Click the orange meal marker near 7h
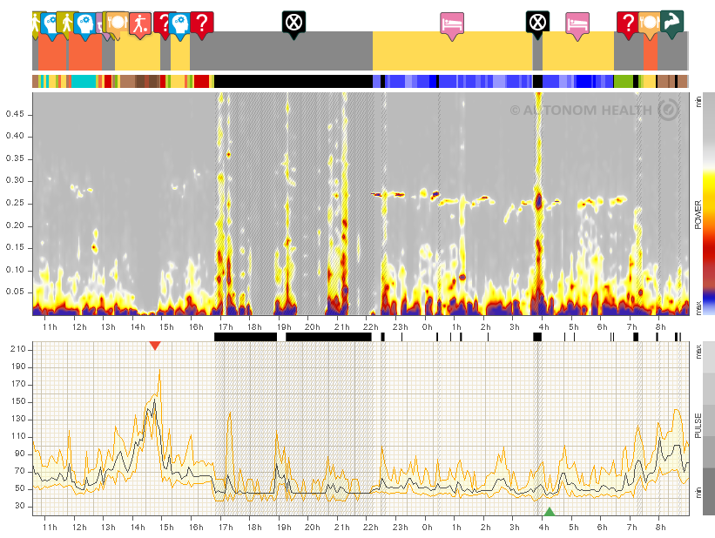715x538 pixels. [649, 24]
